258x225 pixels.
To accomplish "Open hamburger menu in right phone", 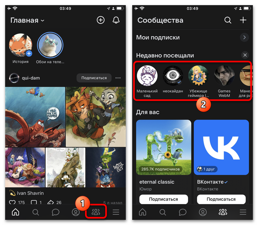I will [243, 212].
